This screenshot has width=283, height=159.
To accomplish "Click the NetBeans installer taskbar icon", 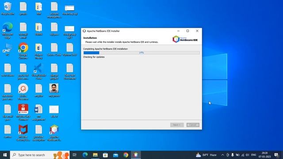I will coord(136,155).
